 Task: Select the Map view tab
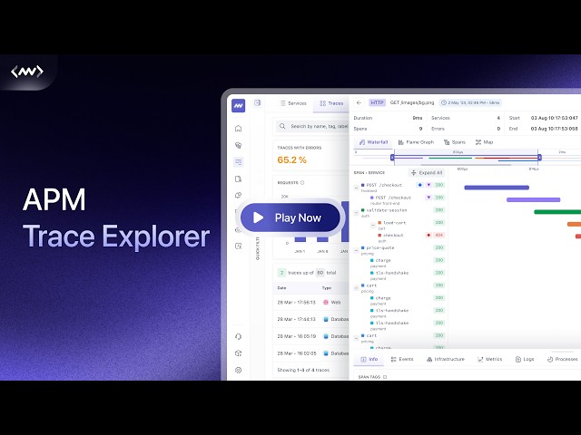coord(484,142)
